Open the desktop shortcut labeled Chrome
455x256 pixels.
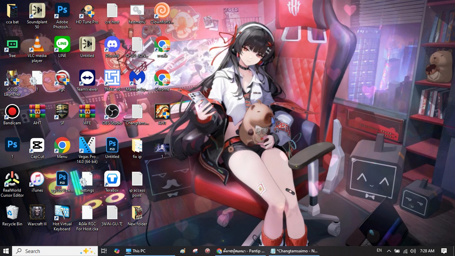162,81
